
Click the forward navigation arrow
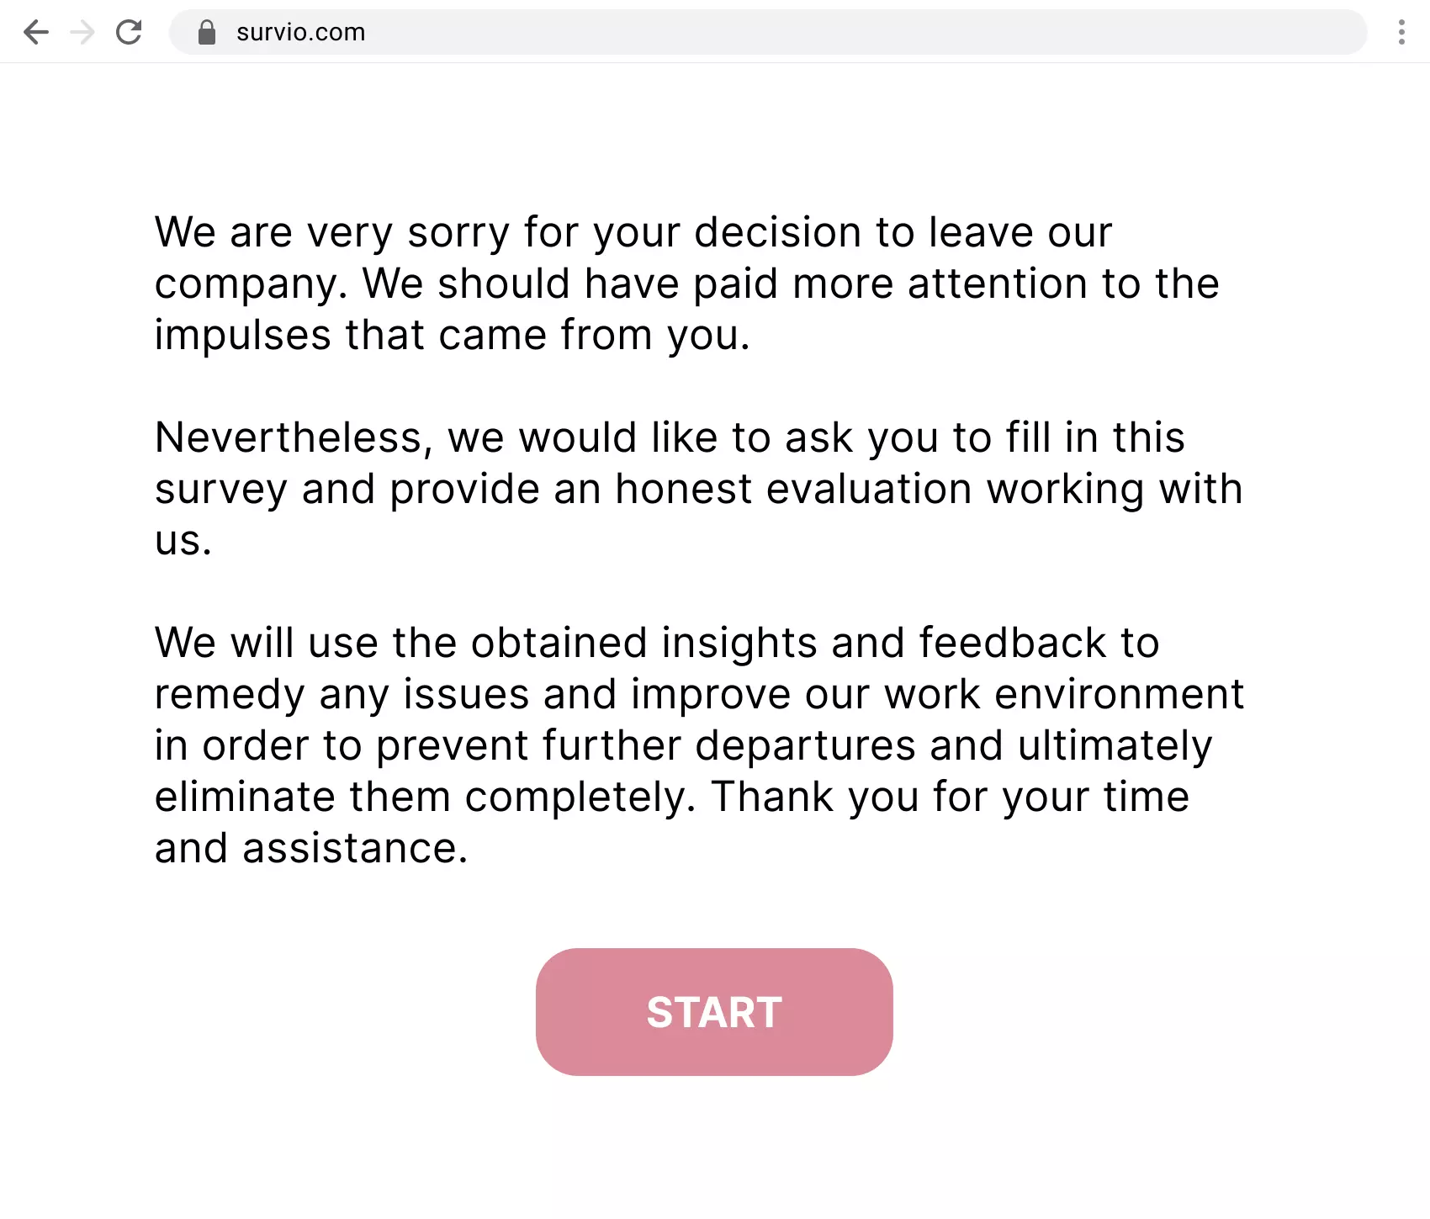82,33
